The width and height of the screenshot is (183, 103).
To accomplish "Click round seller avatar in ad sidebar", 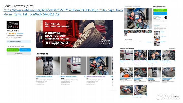I will [x=166, y=17].
